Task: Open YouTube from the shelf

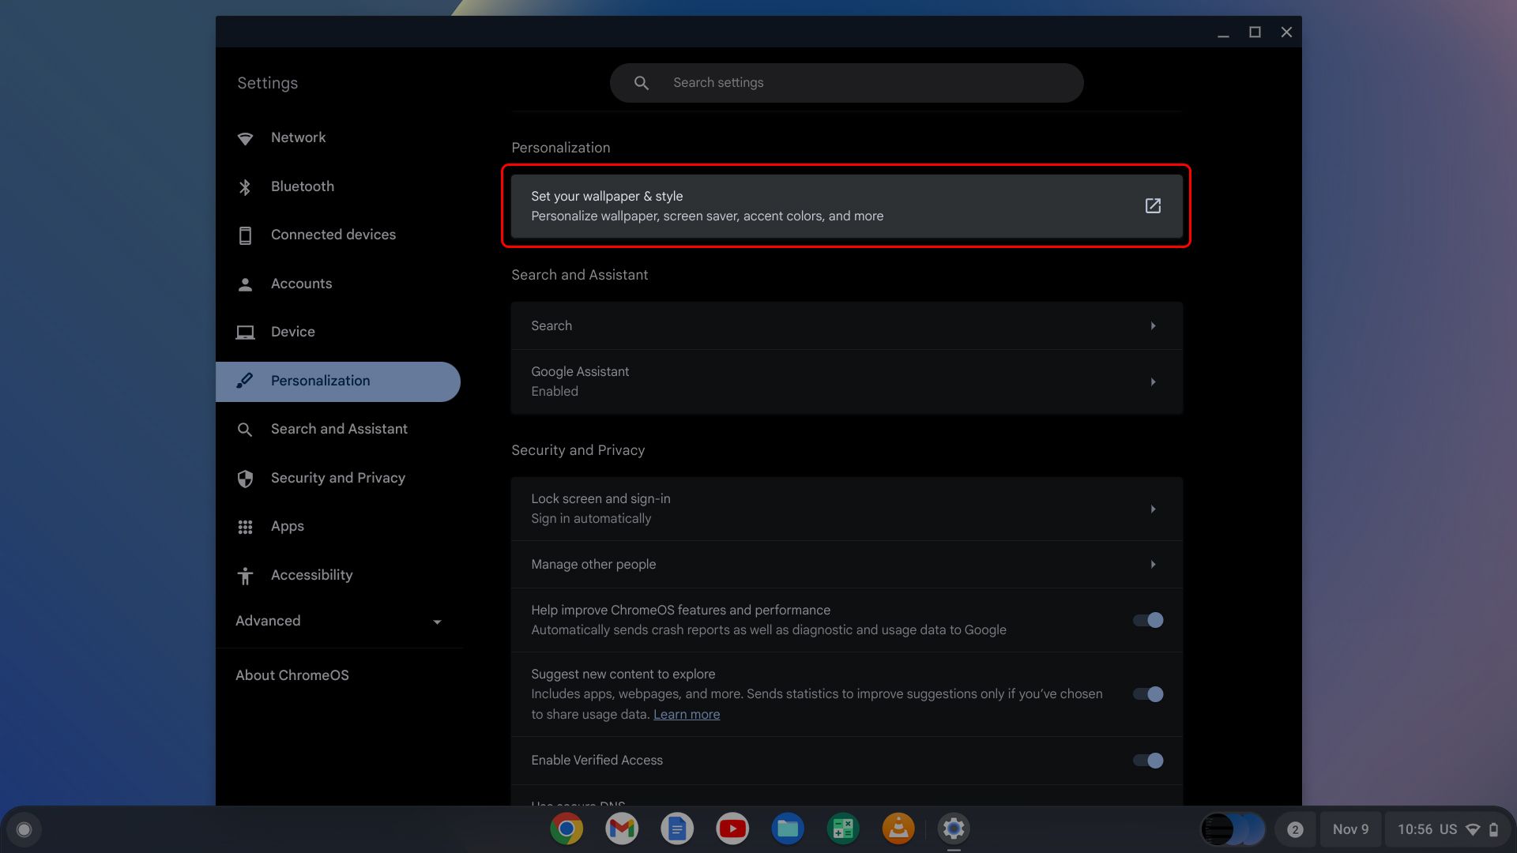Action: [732, 829]
